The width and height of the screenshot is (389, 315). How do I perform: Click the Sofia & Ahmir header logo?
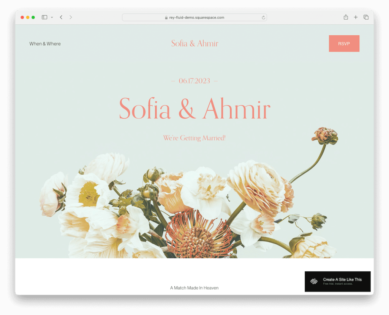(x=194, y=43)
